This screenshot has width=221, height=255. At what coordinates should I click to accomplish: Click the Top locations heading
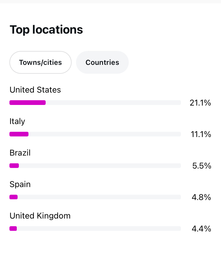[46, 30]
